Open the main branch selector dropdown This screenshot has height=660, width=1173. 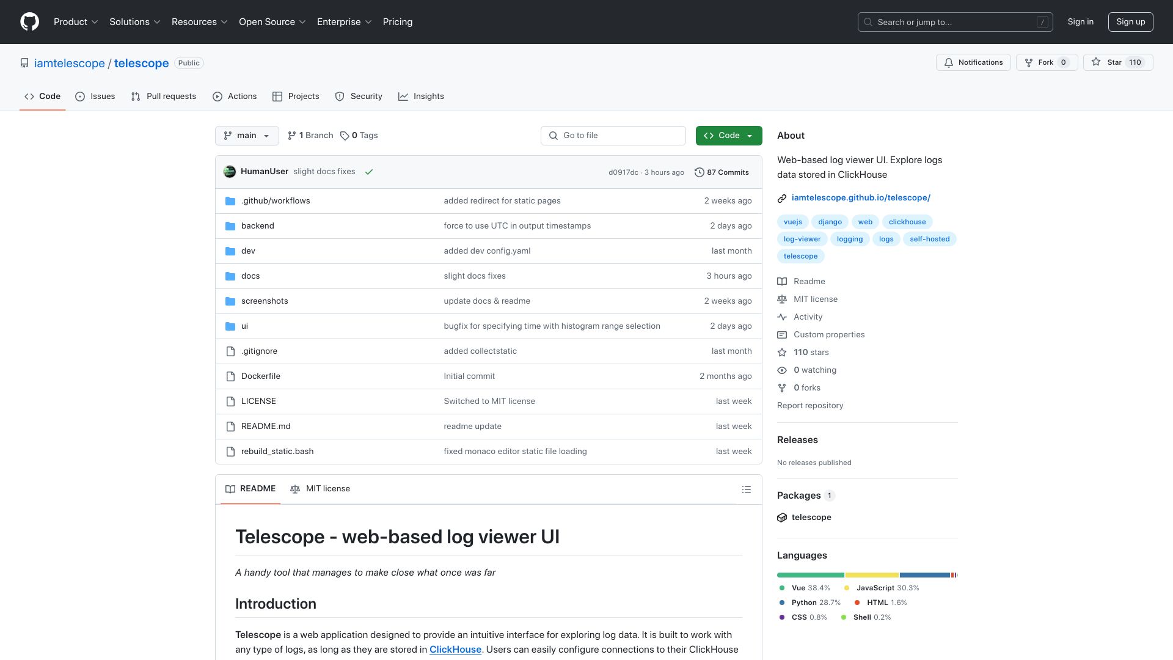click(247, 136)
